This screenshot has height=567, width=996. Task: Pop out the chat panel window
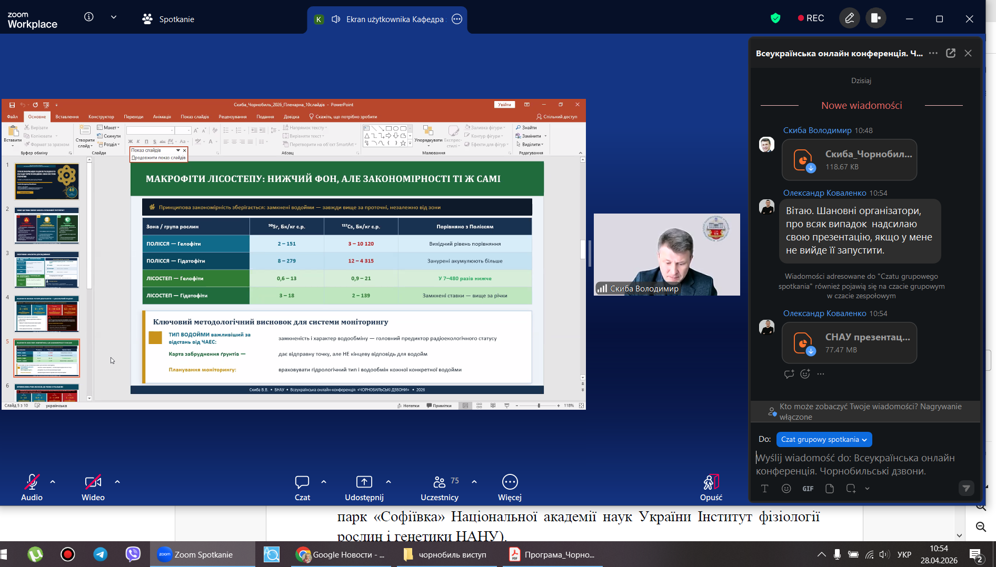[951, 53]
